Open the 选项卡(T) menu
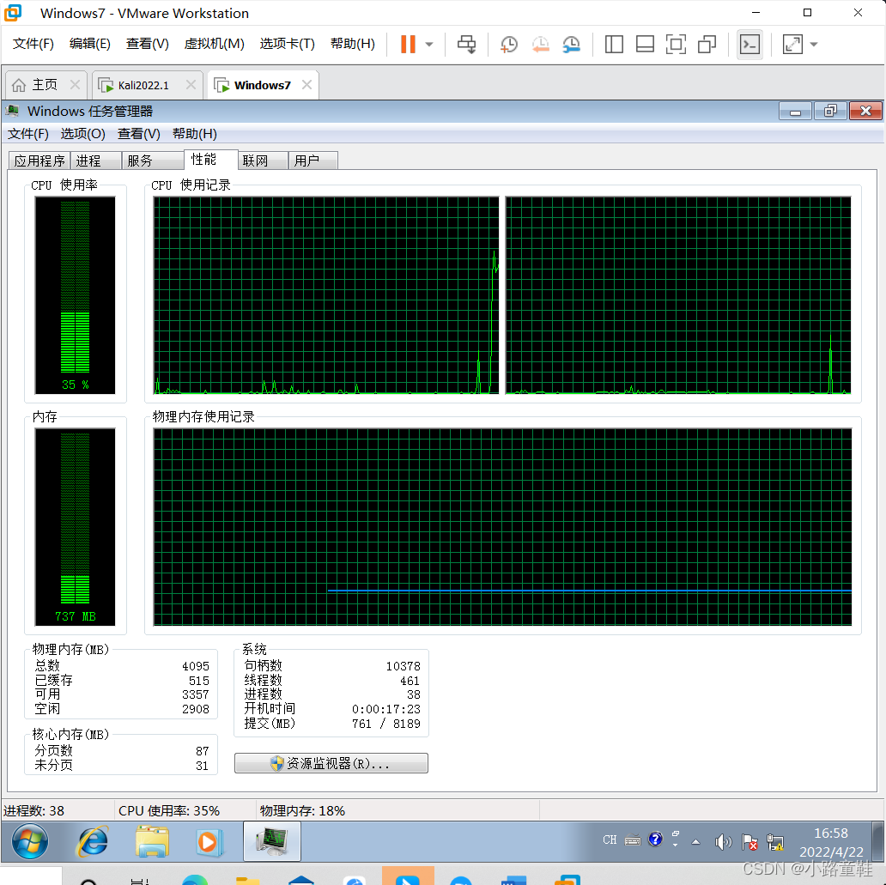The height and width of the screenshot is (885, 886). pyautogui.click(x=287, y=44)
